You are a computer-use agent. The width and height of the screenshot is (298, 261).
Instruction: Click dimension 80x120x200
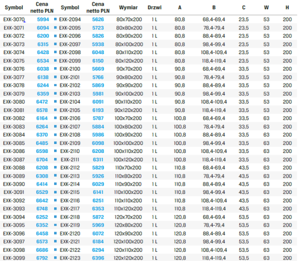click(x=129, y=61)
